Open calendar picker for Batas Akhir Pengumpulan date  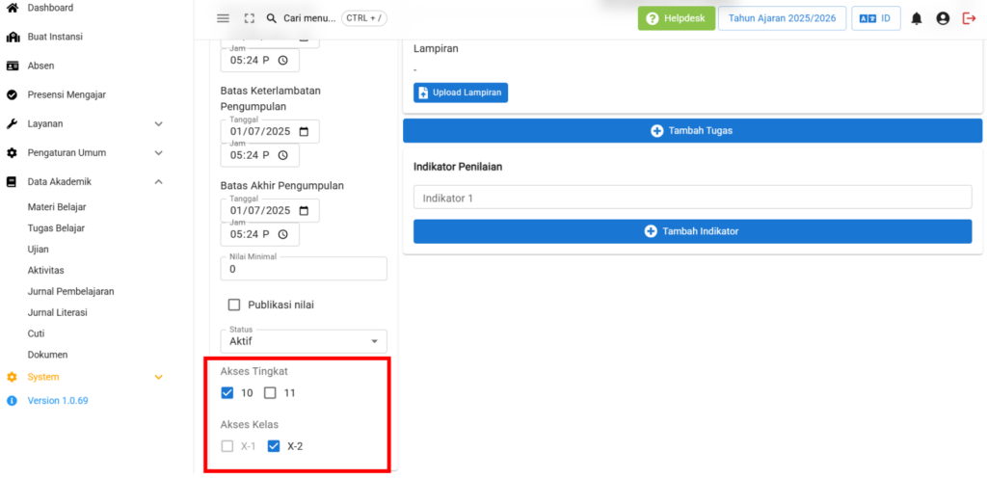[305, 211]
